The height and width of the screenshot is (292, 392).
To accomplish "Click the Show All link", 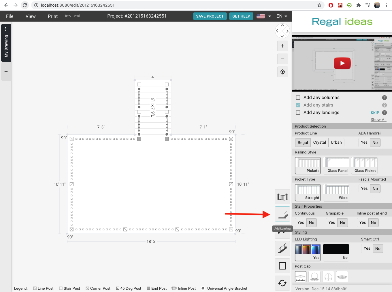I will coord(378,120).
